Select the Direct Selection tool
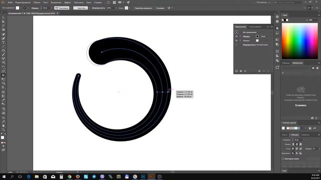Image resolution: width=321 pixels, height=180 pixels. [4, 21]
